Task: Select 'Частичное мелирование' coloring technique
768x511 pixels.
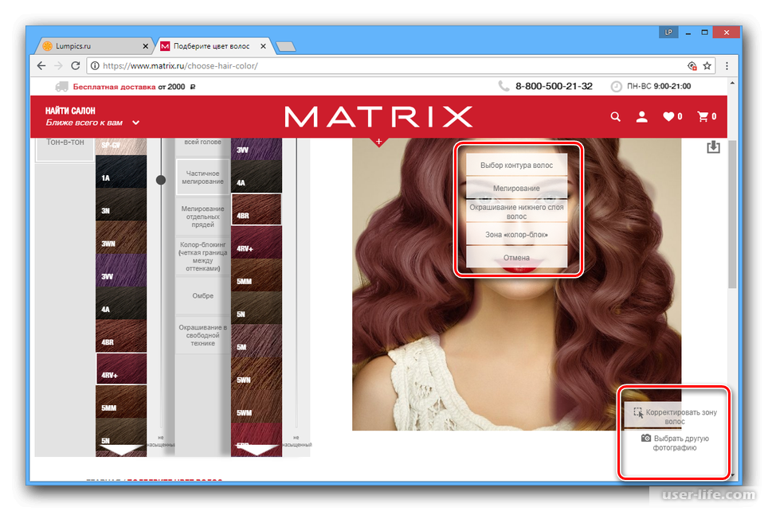Action: pos(202,177)
